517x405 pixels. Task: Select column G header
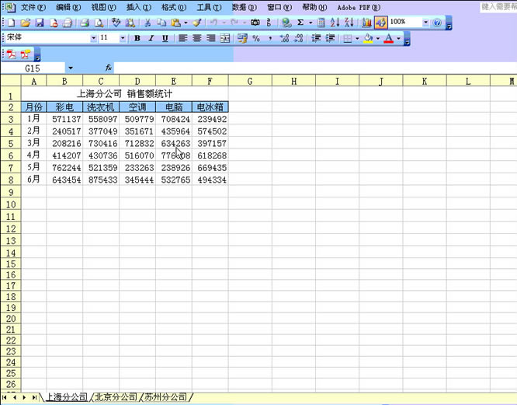click(x=250, y=81)
